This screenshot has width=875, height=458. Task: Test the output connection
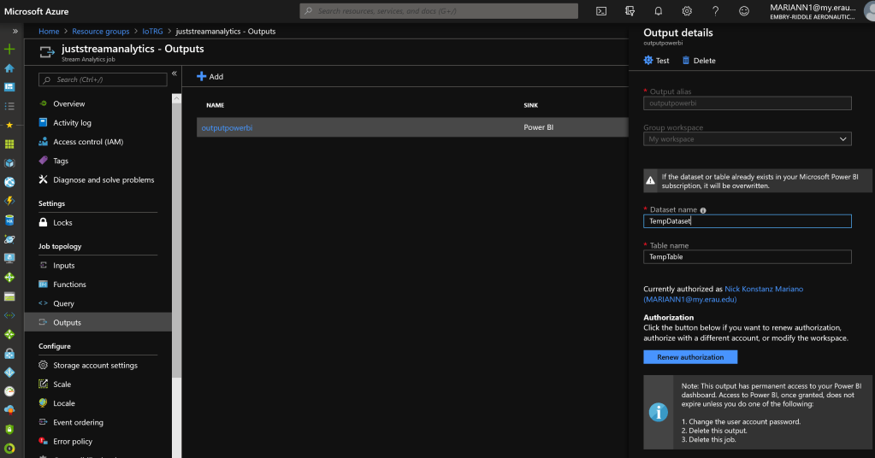[x=657, y=61]
